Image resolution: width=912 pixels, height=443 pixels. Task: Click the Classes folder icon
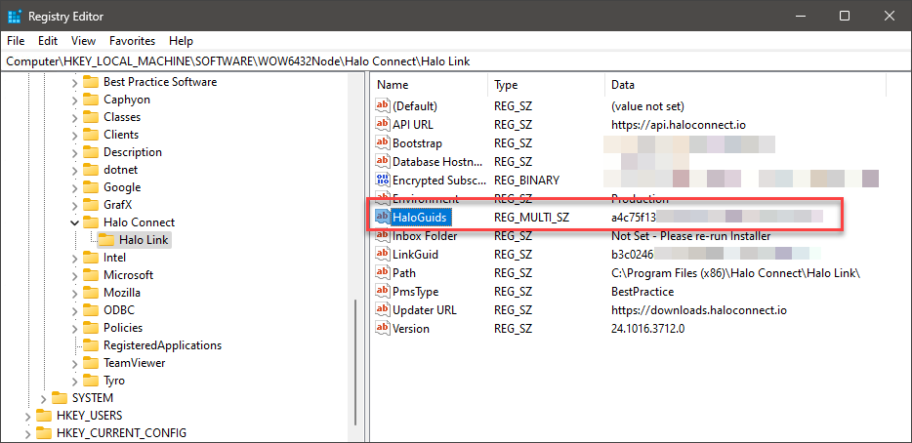coord(90,117)
